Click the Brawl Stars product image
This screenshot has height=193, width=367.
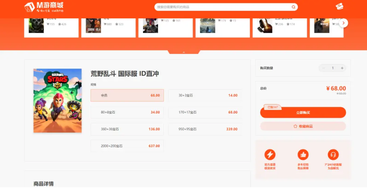point(57,101)
